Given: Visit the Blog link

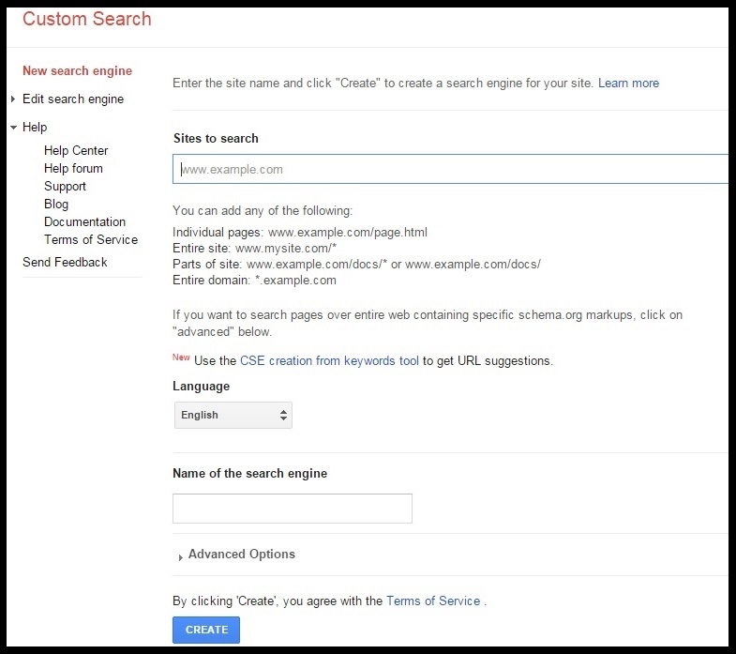Looking at the screenshot, I should [56, 204].
